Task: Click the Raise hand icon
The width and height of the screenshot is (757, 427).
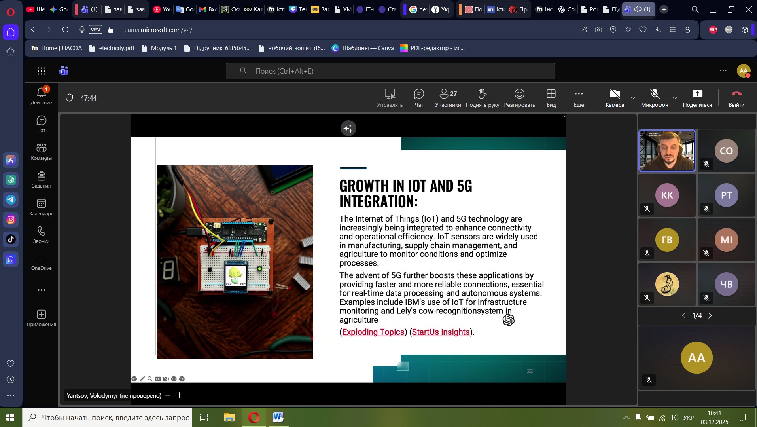Action: (482, 98)
